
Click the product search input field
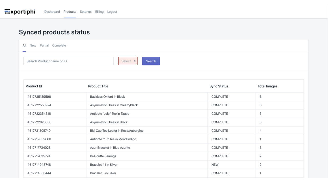pyautogui.click(x=68, y=61)
